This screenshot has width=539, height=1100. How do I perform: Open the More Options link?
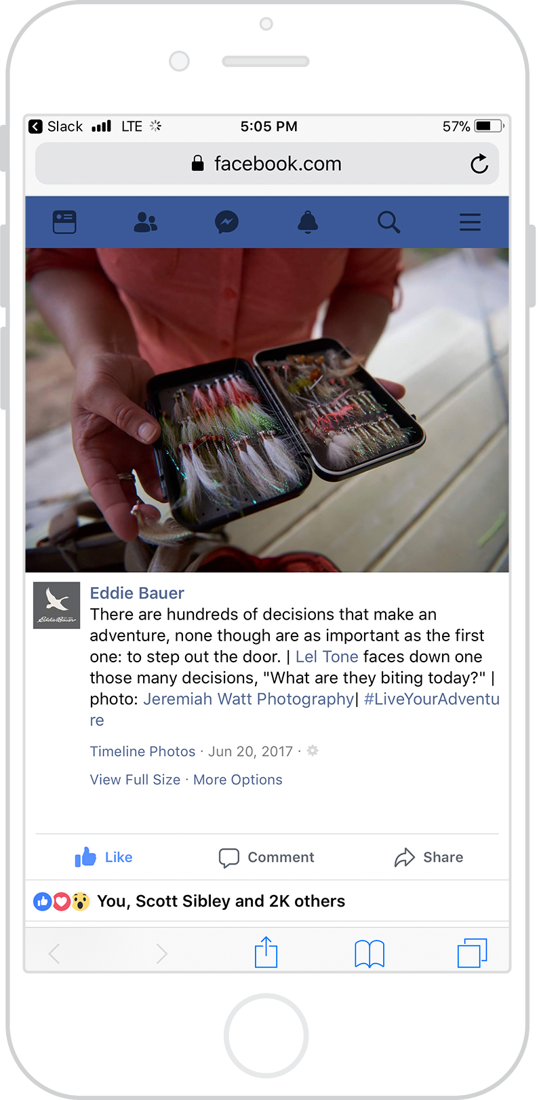point(238,780)
